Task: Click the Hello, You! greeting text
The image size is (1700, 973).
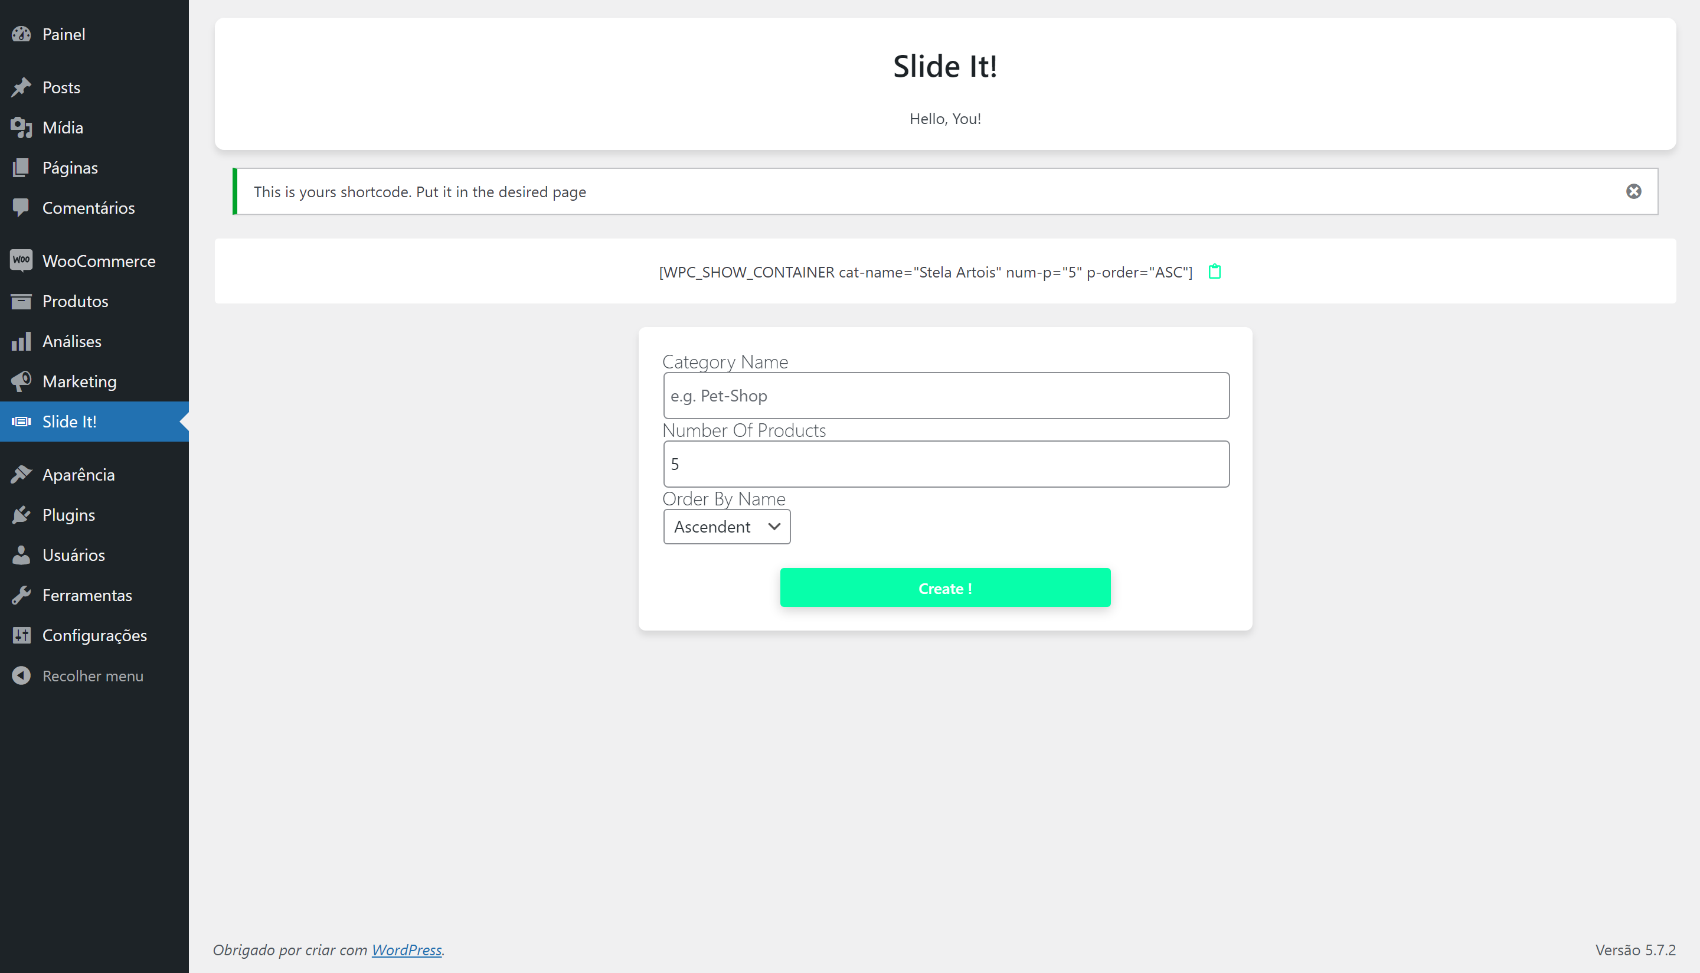Action: point(945,118)
